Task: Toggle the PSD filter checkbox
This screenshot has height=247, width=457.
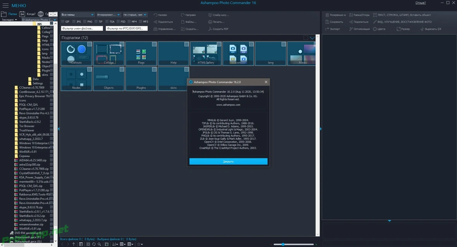Action: pyautogui.click(x=118, y=22)
